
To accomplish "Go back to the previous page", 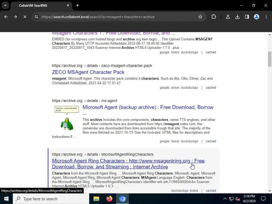I will [x=6, y=17].
